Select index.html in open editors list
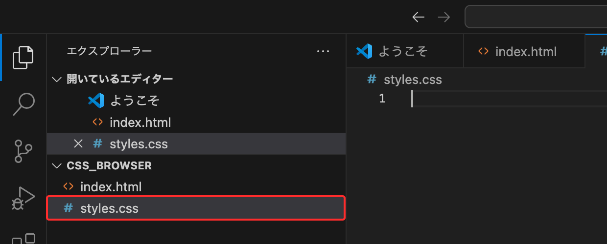The height and width of the screenshot is (244, 607). tap(140, 122)
